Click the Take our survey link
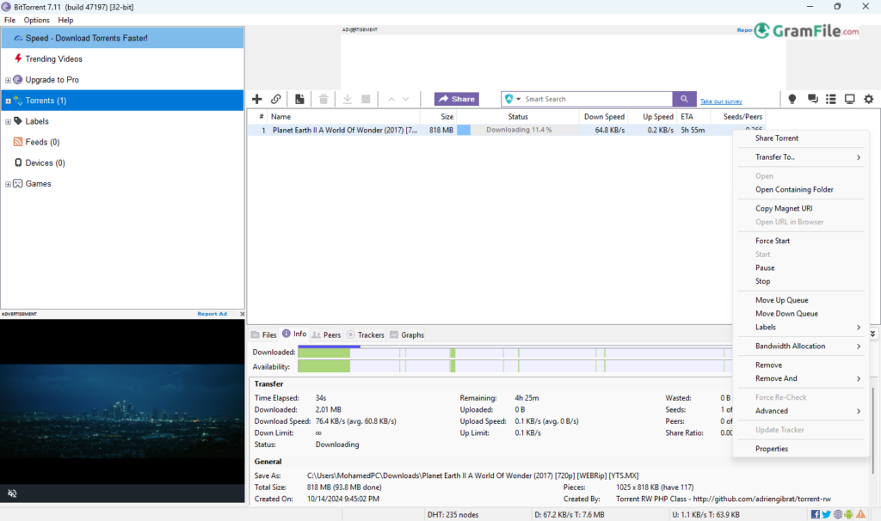The height and width of the screenshot is (521, 881). [x=721, y=101]
